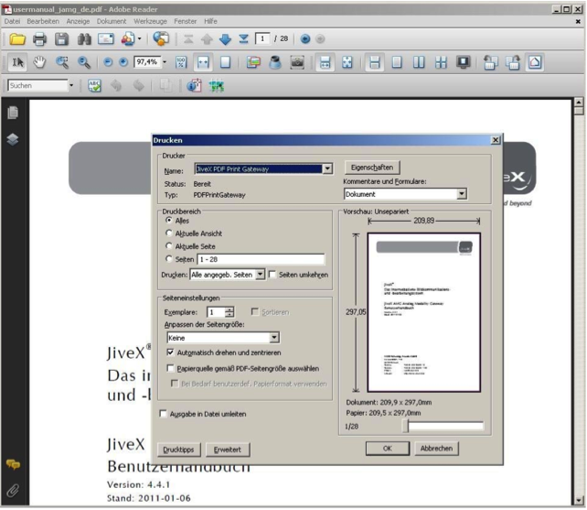The width and height of the screenshot is (587, 510).
Task: Click the Seiten range field 1 - 28
Action: click(x=261, y=259)
